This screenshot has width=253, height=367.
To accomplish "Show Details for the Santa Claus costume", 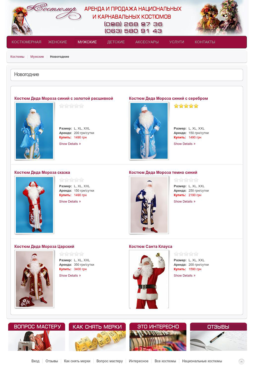I will 185,275.
